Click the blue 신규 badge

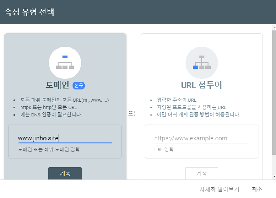(79, 85)
